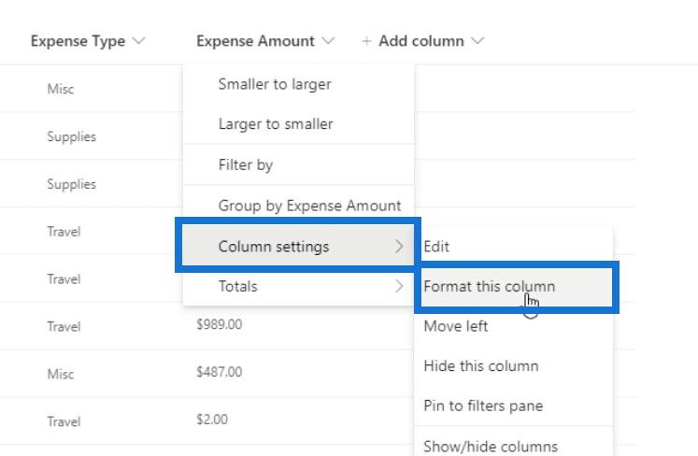Select Move left option
This screenshot has height=456, width=698.
coord(514,326)
